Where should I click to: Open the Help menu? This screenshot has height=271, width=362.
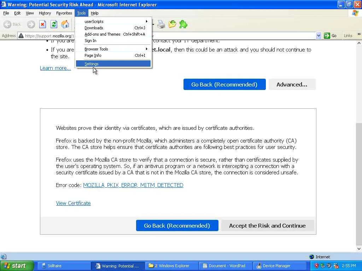coord(94,13)
